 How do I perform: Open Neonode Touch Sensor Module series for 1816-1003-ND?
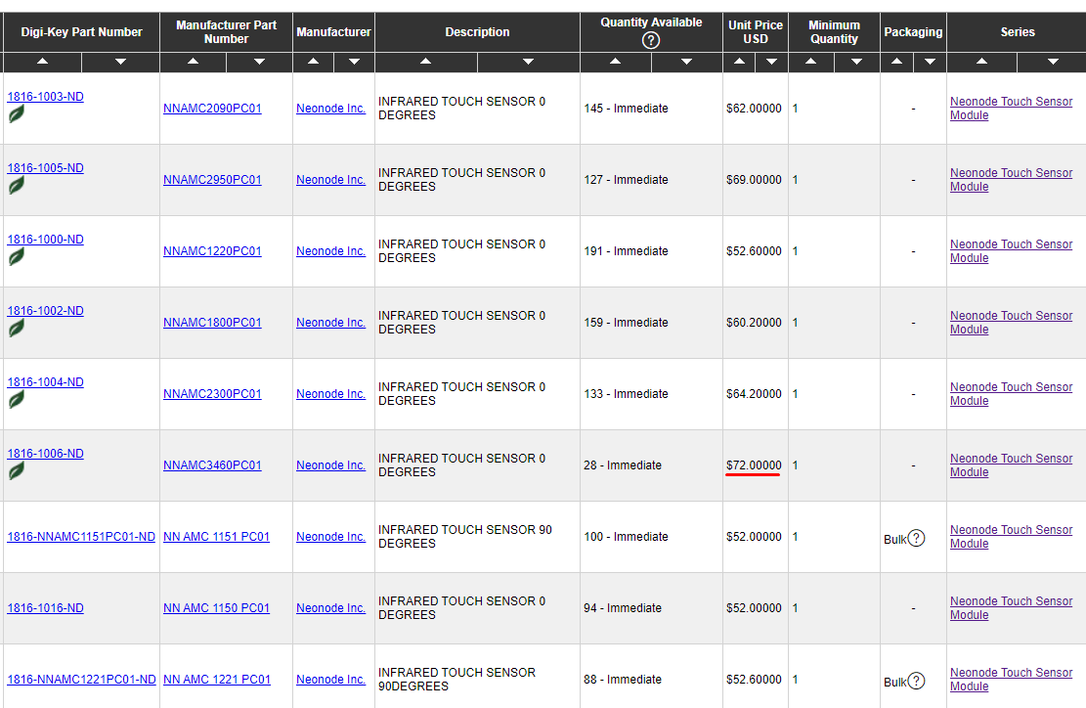tap(1011, 109)
